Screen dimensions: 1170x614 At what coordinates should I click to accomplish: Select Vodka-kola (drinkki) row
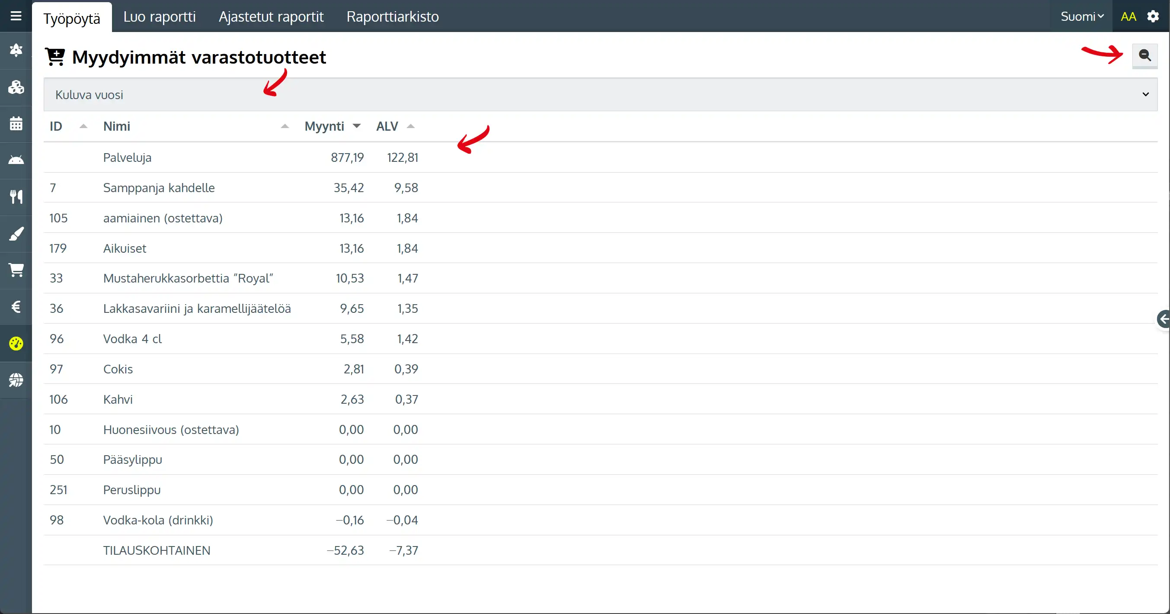pyautogui.click(x=601, y=520)
